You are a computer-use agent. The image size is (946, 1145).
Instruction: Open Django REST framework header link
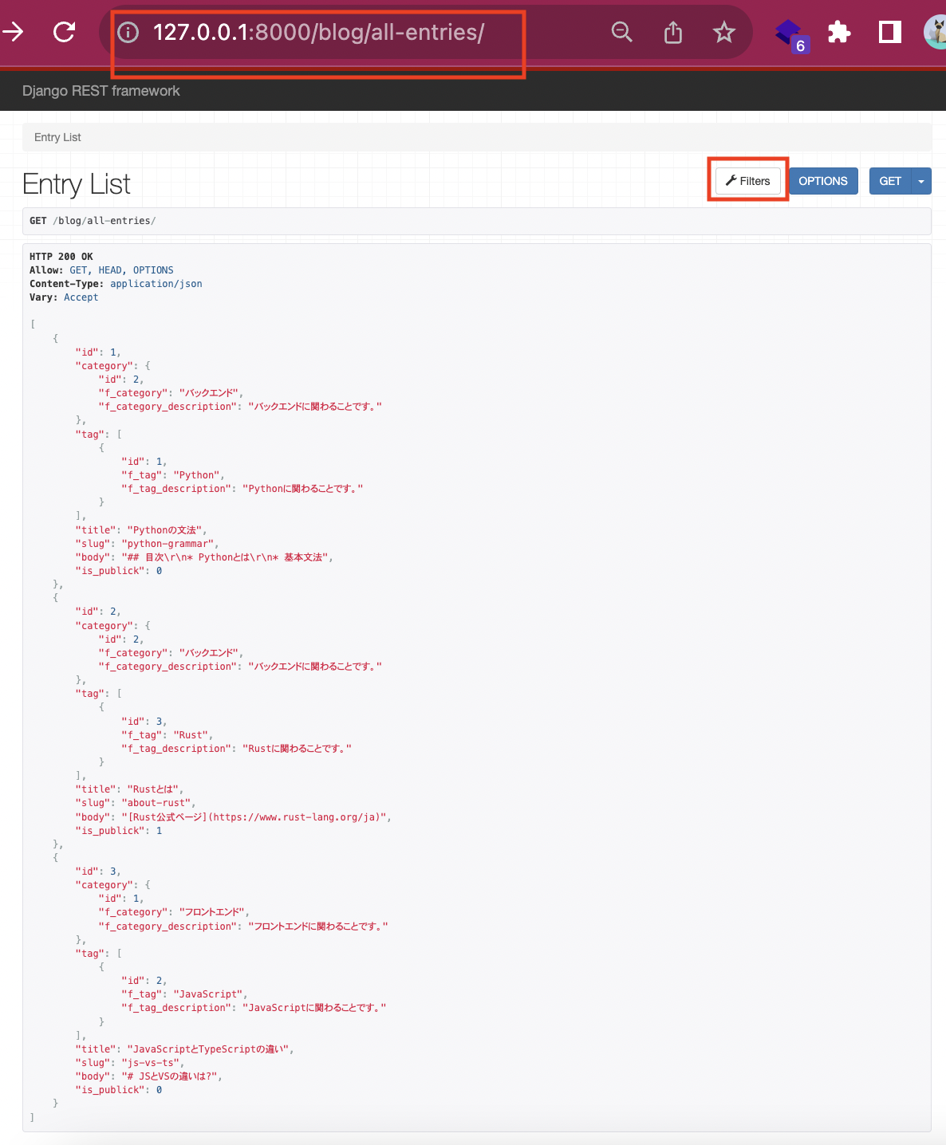pos(101,91)
